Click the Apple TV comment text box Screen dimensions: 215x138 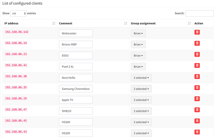[x=76, y=100]
